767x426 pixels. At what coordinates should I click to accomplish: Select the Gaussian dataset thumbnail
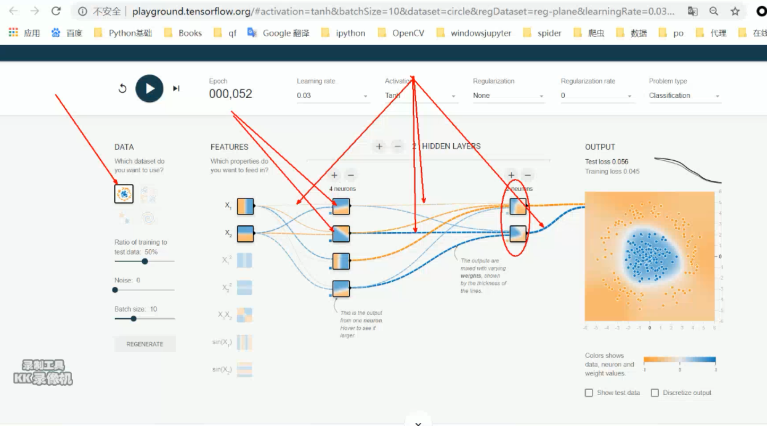pyautogui.click(x=124, y=218)
